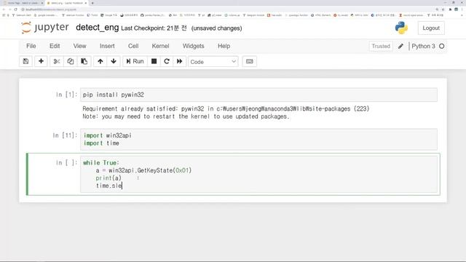Image resolution: width=466 pixels, height=262 pixels.
Task: Open the Kernel menu
Action: click(x=160, y=46)
